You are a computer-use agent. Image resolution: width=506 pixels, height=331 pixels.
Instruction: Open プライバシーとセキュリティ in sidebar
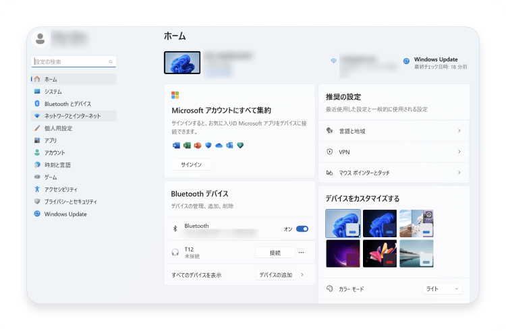pyautogui.click(x=74, y=202)
